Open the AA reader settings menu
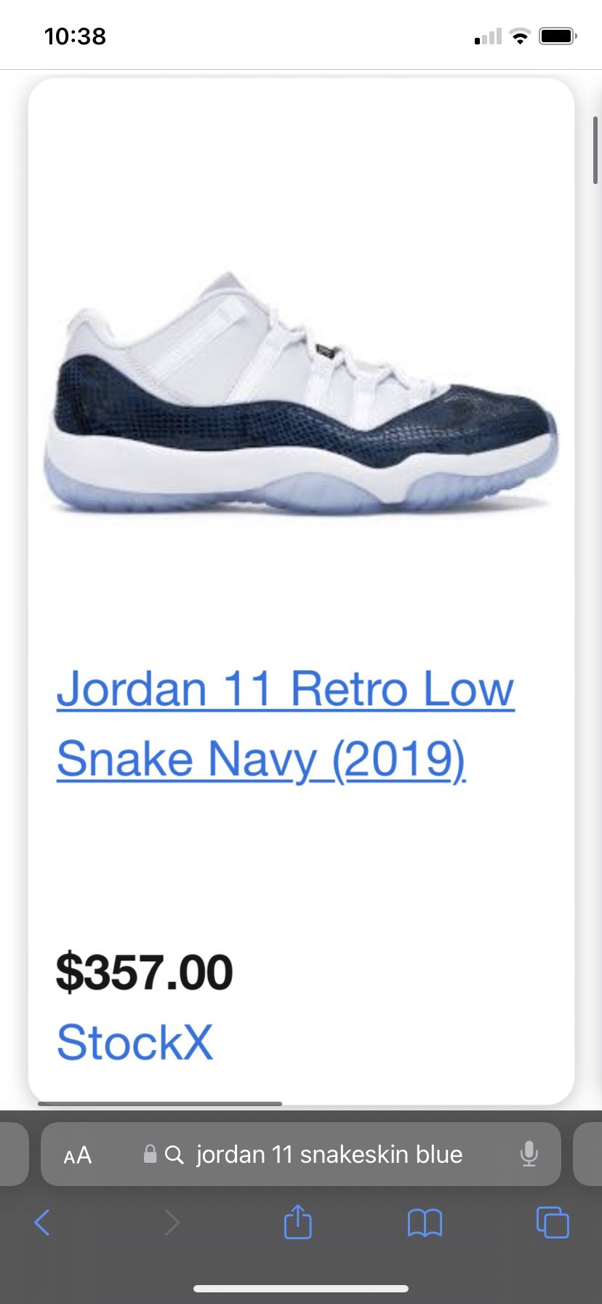The image size is (602, 1304). point(78,1155)
